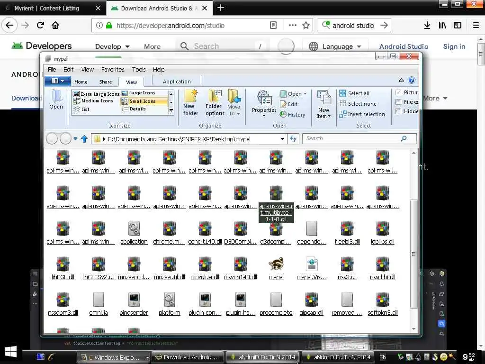Select the chrome.m... file icon
485x364 pixels.
pos(169,228)
